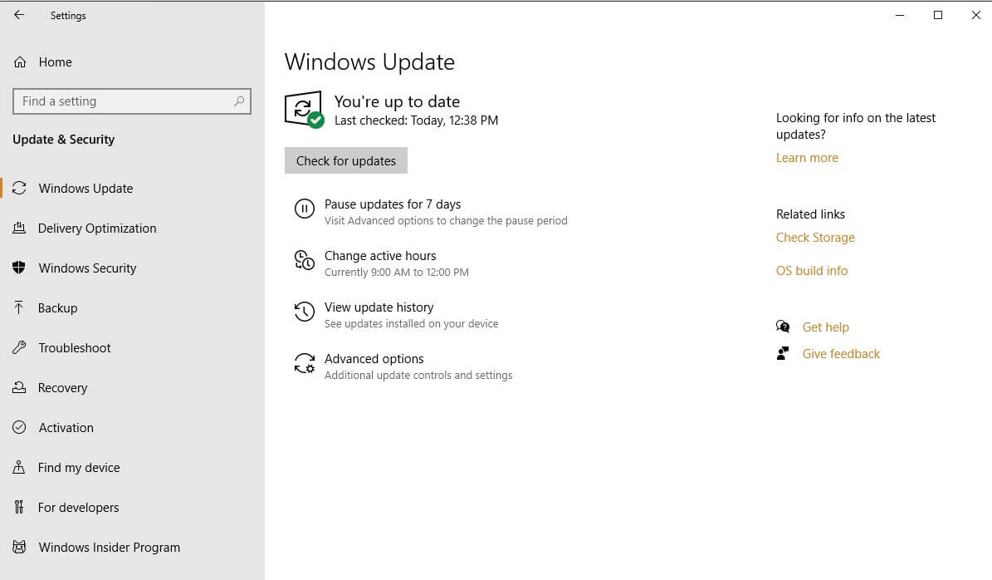Go to Windows Security section
The image size is (992, 580).
pos(87,268)
